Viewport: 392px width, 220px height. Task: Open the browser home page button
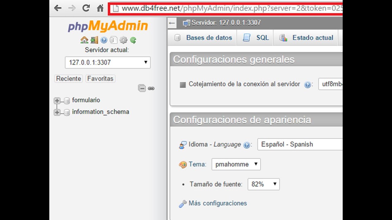100,8
